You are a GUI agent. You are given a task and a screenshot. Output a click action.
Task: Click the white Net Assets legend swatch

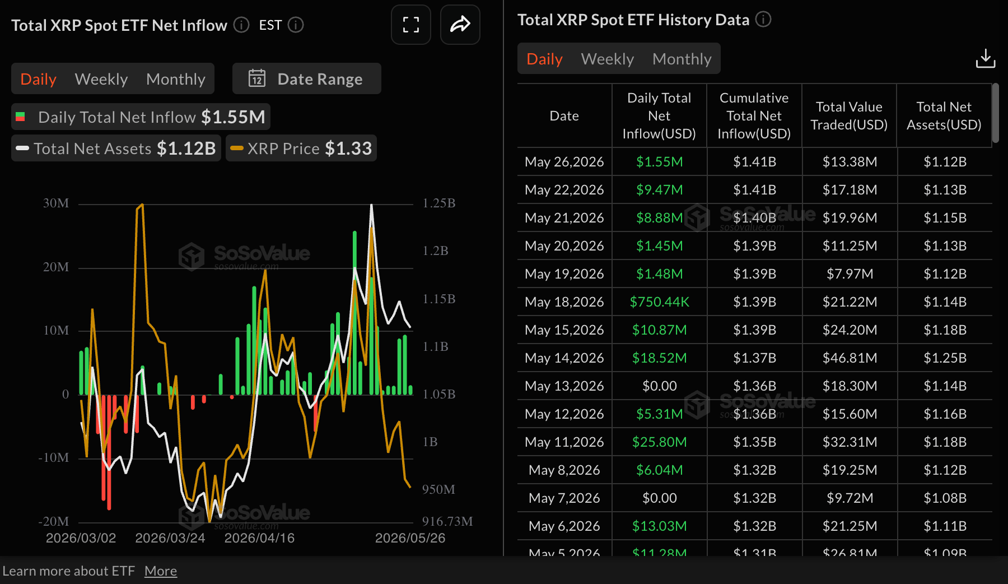click(22, 148)
